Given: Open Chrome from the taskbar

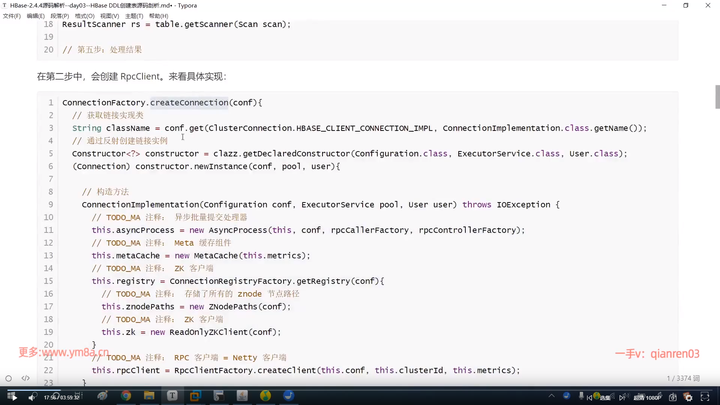Looking at the screenshot, I should click(x=126, y=396).
